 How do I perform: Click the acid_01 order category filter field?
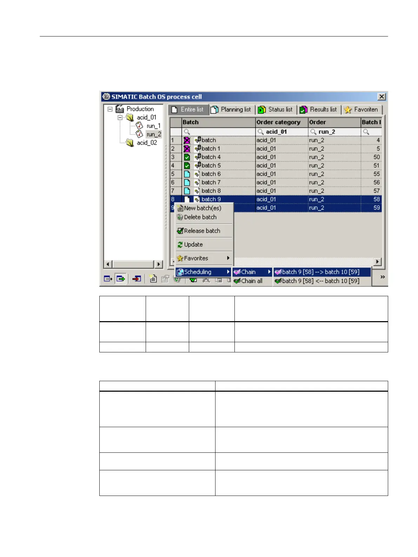[281, 132]
